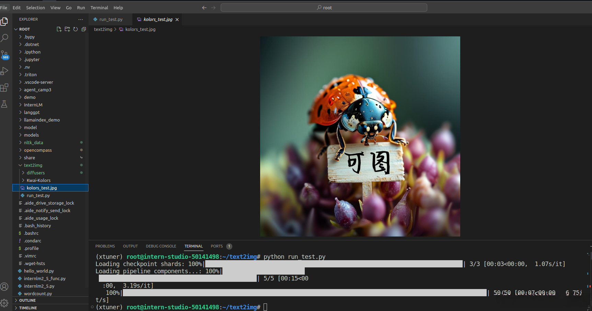The height and width of the screenshot is (311, 592).
Task: Go forward using navigation arrow
Action: (x=213, y=8)
